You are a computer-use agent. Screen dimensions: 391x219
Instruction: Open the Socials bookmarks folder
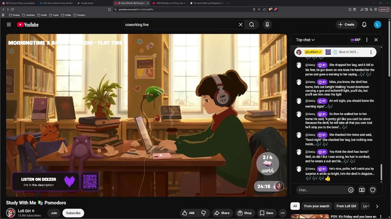coord(42,15)
